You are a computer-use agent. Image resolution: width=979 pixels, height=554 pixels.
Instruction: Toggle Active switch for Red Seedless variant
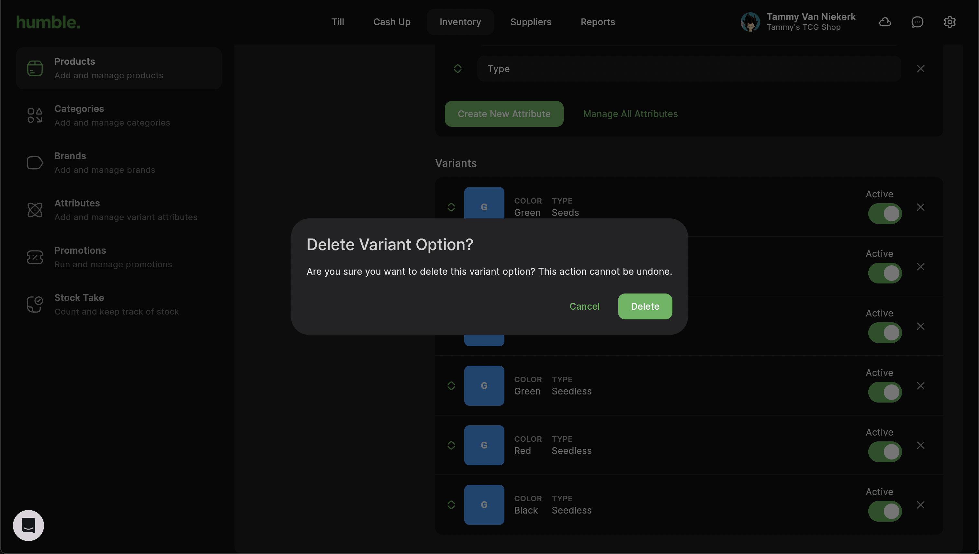tap(884, 452)
